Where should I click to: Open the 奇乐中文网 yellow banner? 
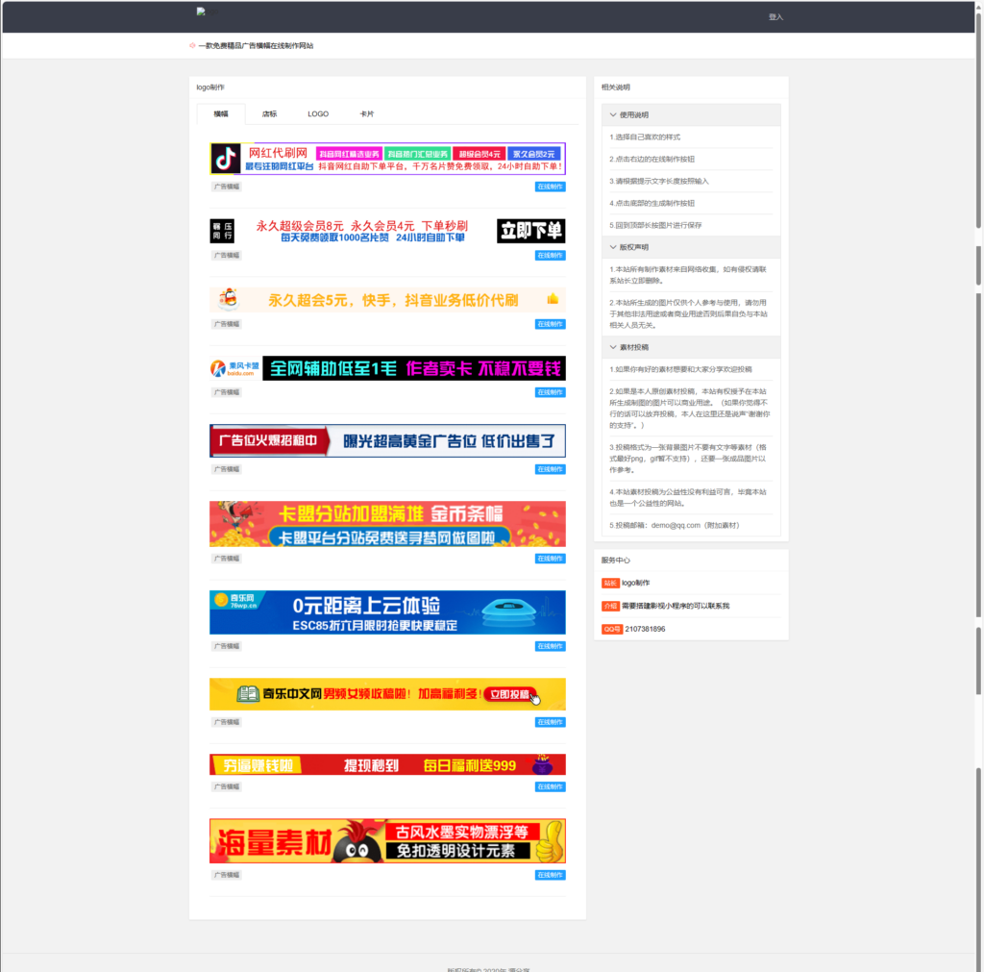click(388, 694)
